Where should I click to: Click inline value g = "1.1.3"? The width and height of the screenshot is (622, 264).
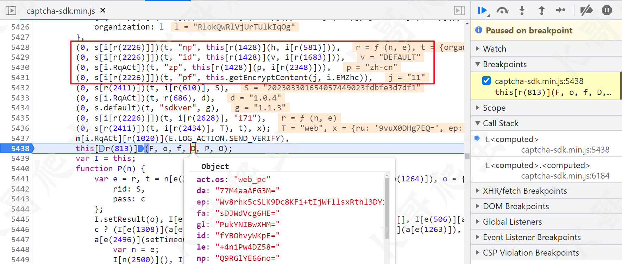pyautogui.click(x=260, y=108)
